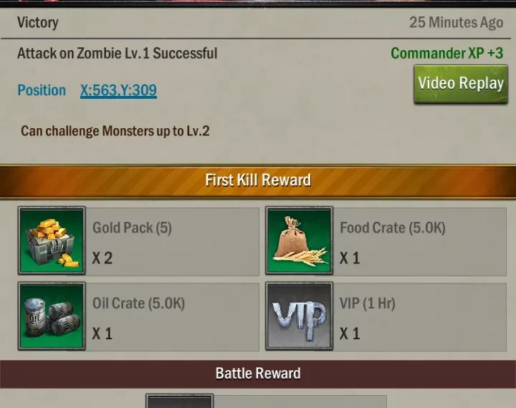
Task: Click the Gold Pack X 2 quantity
Action: (102, 258)
